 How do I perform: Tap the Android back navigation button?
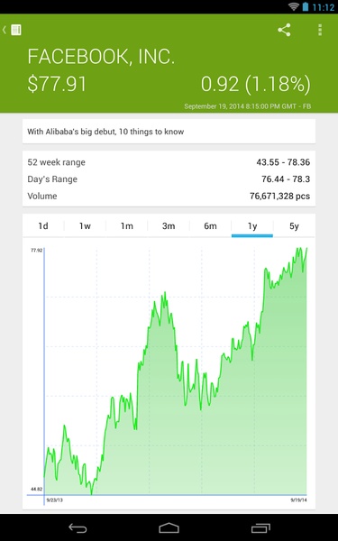pyautogui.click(x=78, y=527)
